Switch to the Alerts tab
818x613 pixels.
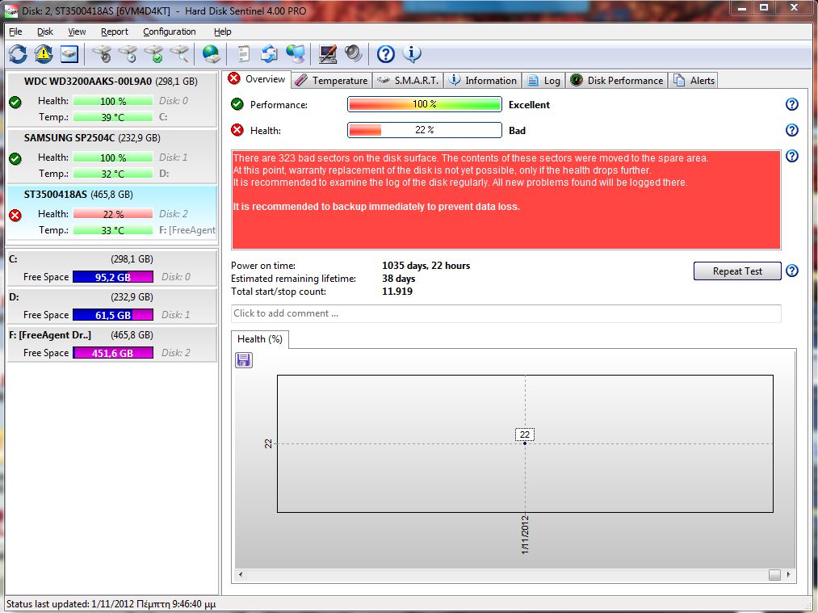tap(694, 80)
